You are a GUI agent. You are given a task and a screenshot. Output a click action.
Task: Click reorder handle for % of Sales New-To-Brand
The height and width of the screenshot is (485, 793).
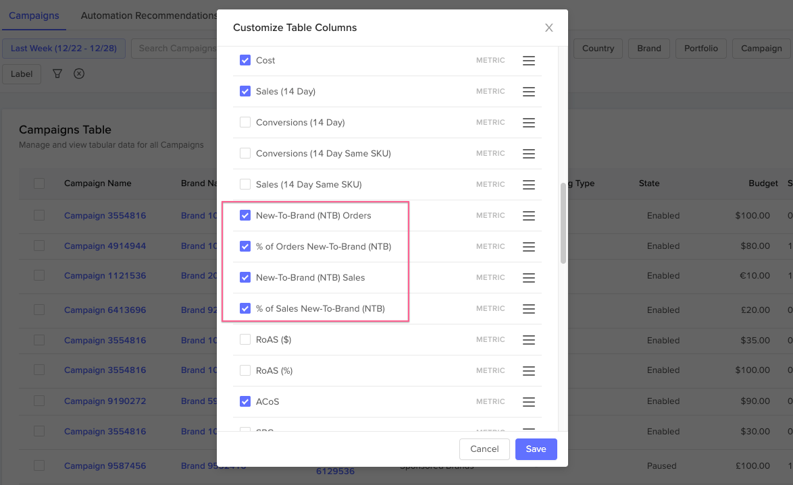click(x=528, y=309)
